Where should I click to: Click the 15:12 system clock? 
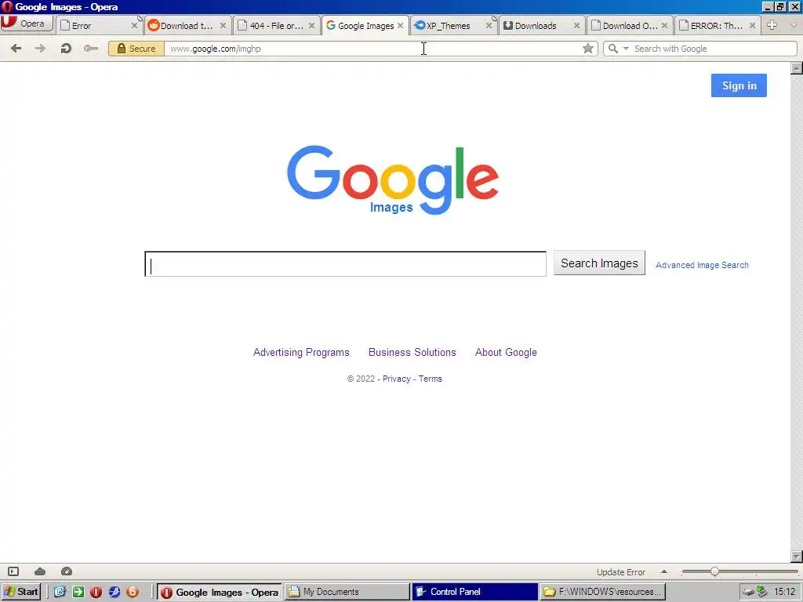click(x=784, y=592)
